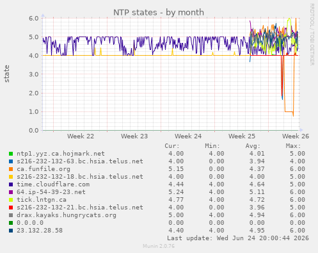Click ca.funfile.org average value 4.37
Viewport: 318px width, 253px height.
click(x=257, y=169)
